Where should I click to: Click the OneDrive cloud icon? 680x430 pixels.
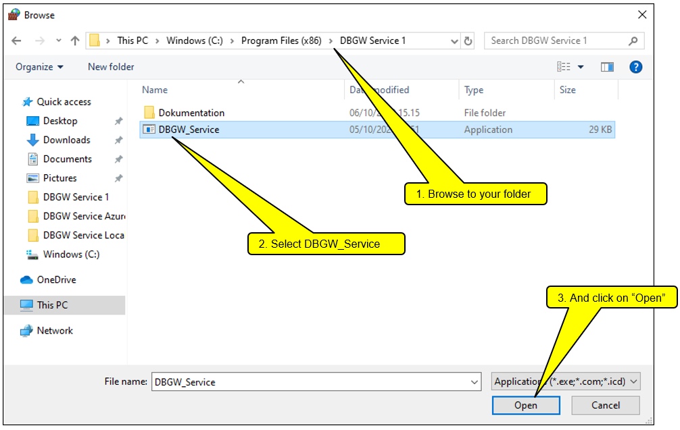[26, 280]
